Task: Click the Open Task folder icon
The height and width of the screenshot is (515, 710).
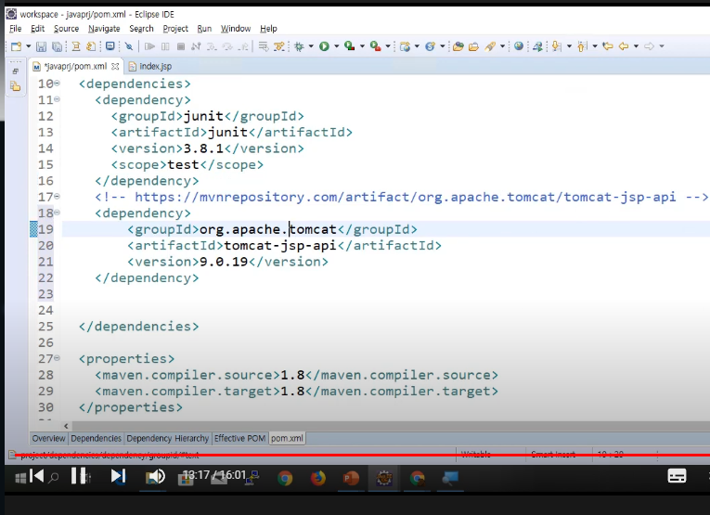Action: pos(473,46)
